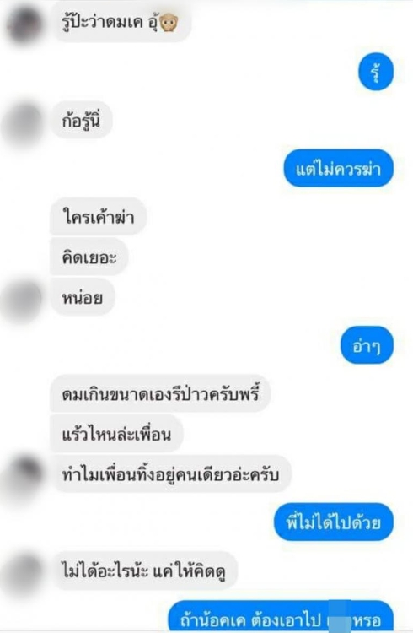Select the "ดมเกินขนาดเองรึป่าวครับพรี้" bubble
413x633 pixels.
click(160, 393)
